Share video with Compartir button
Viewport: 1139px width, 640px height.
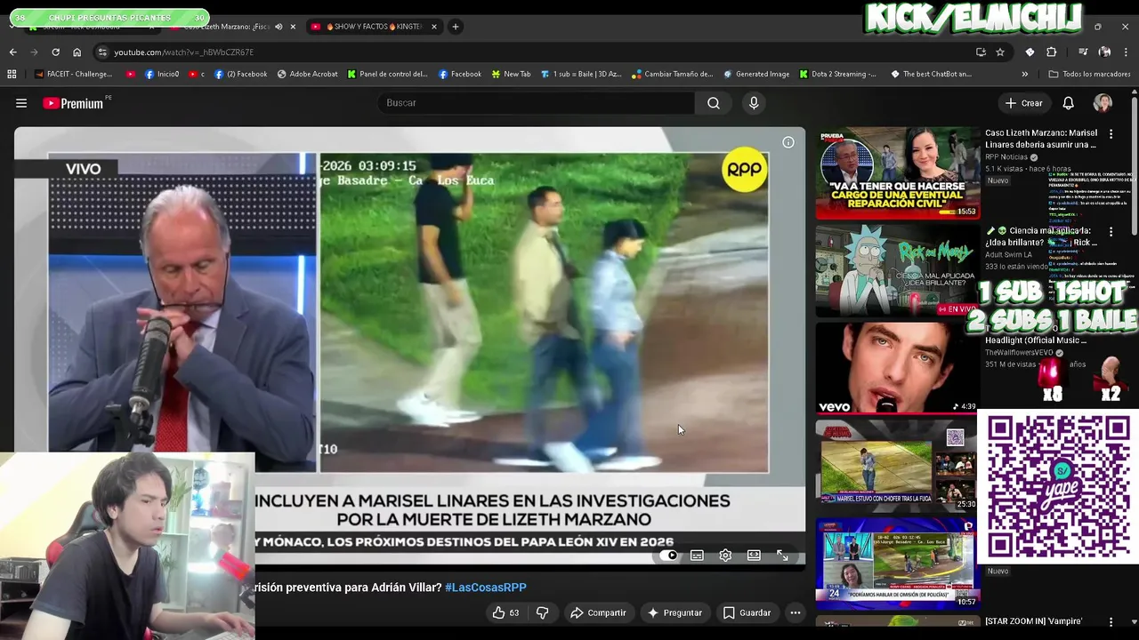[598, 612]
